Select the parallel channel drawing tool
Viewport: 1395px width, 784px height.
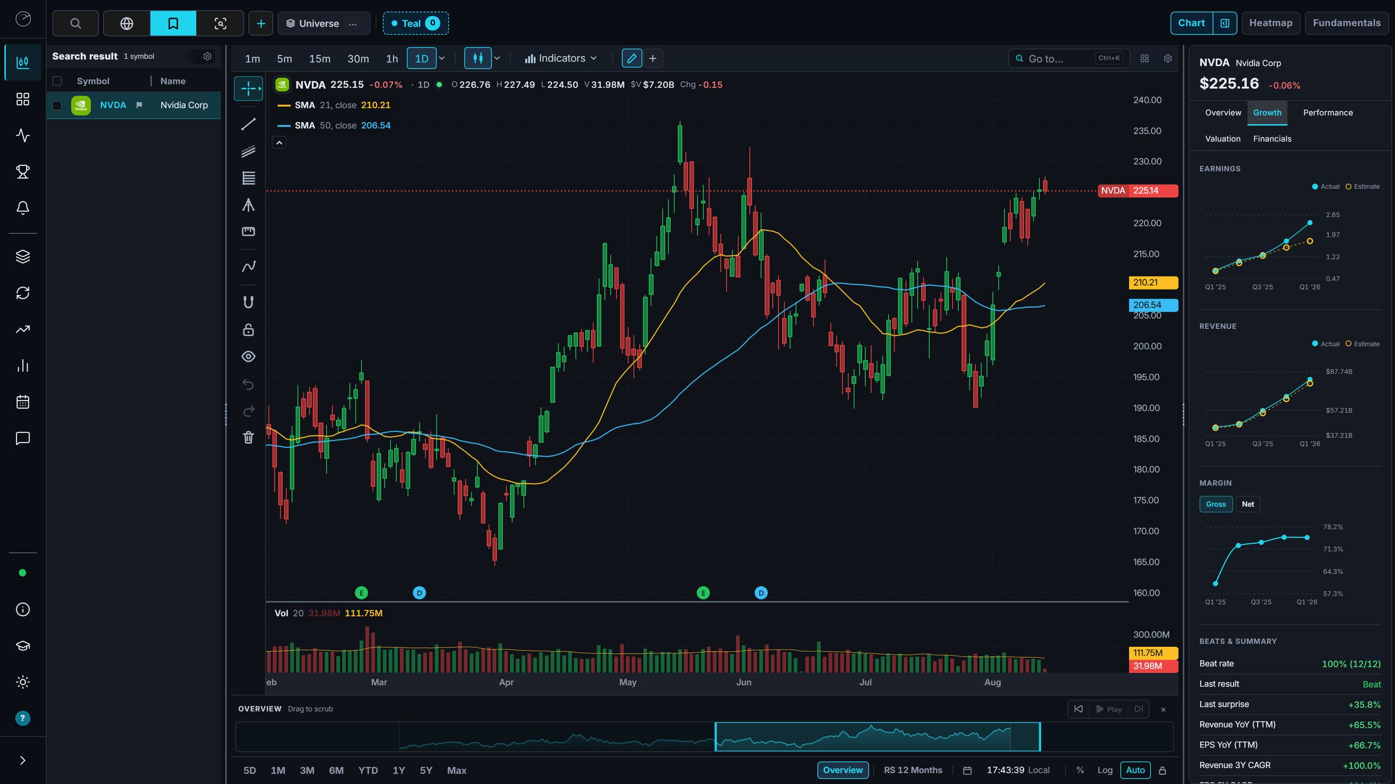pyautogui.click(x=248, y=151)
